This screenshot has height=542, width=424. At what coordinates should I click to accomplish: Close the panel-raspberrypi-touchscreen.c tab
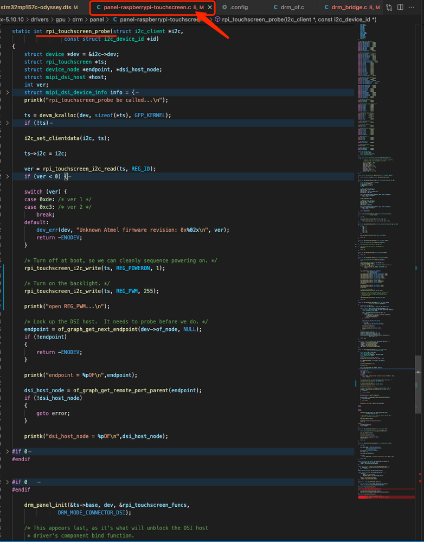(x=210, y=7)
